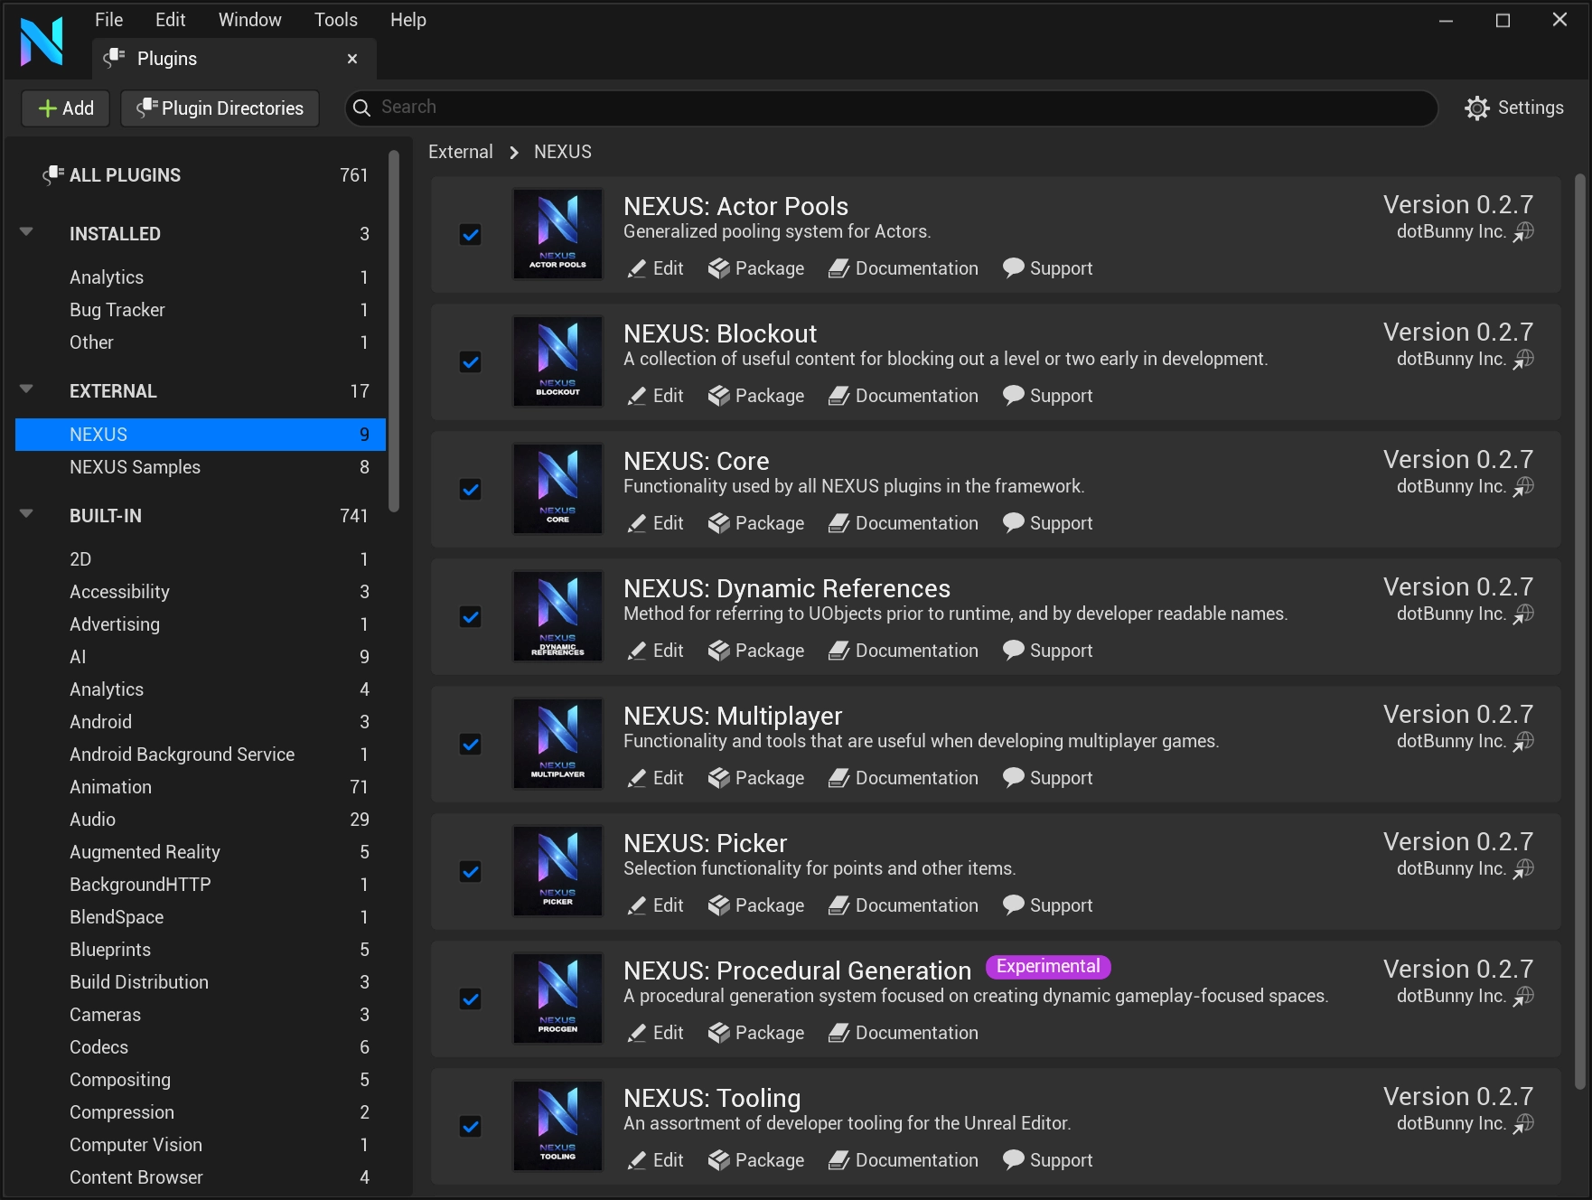Collapse the BUILT-IN section
The image size is (1592, 1200).
point(26,514)
